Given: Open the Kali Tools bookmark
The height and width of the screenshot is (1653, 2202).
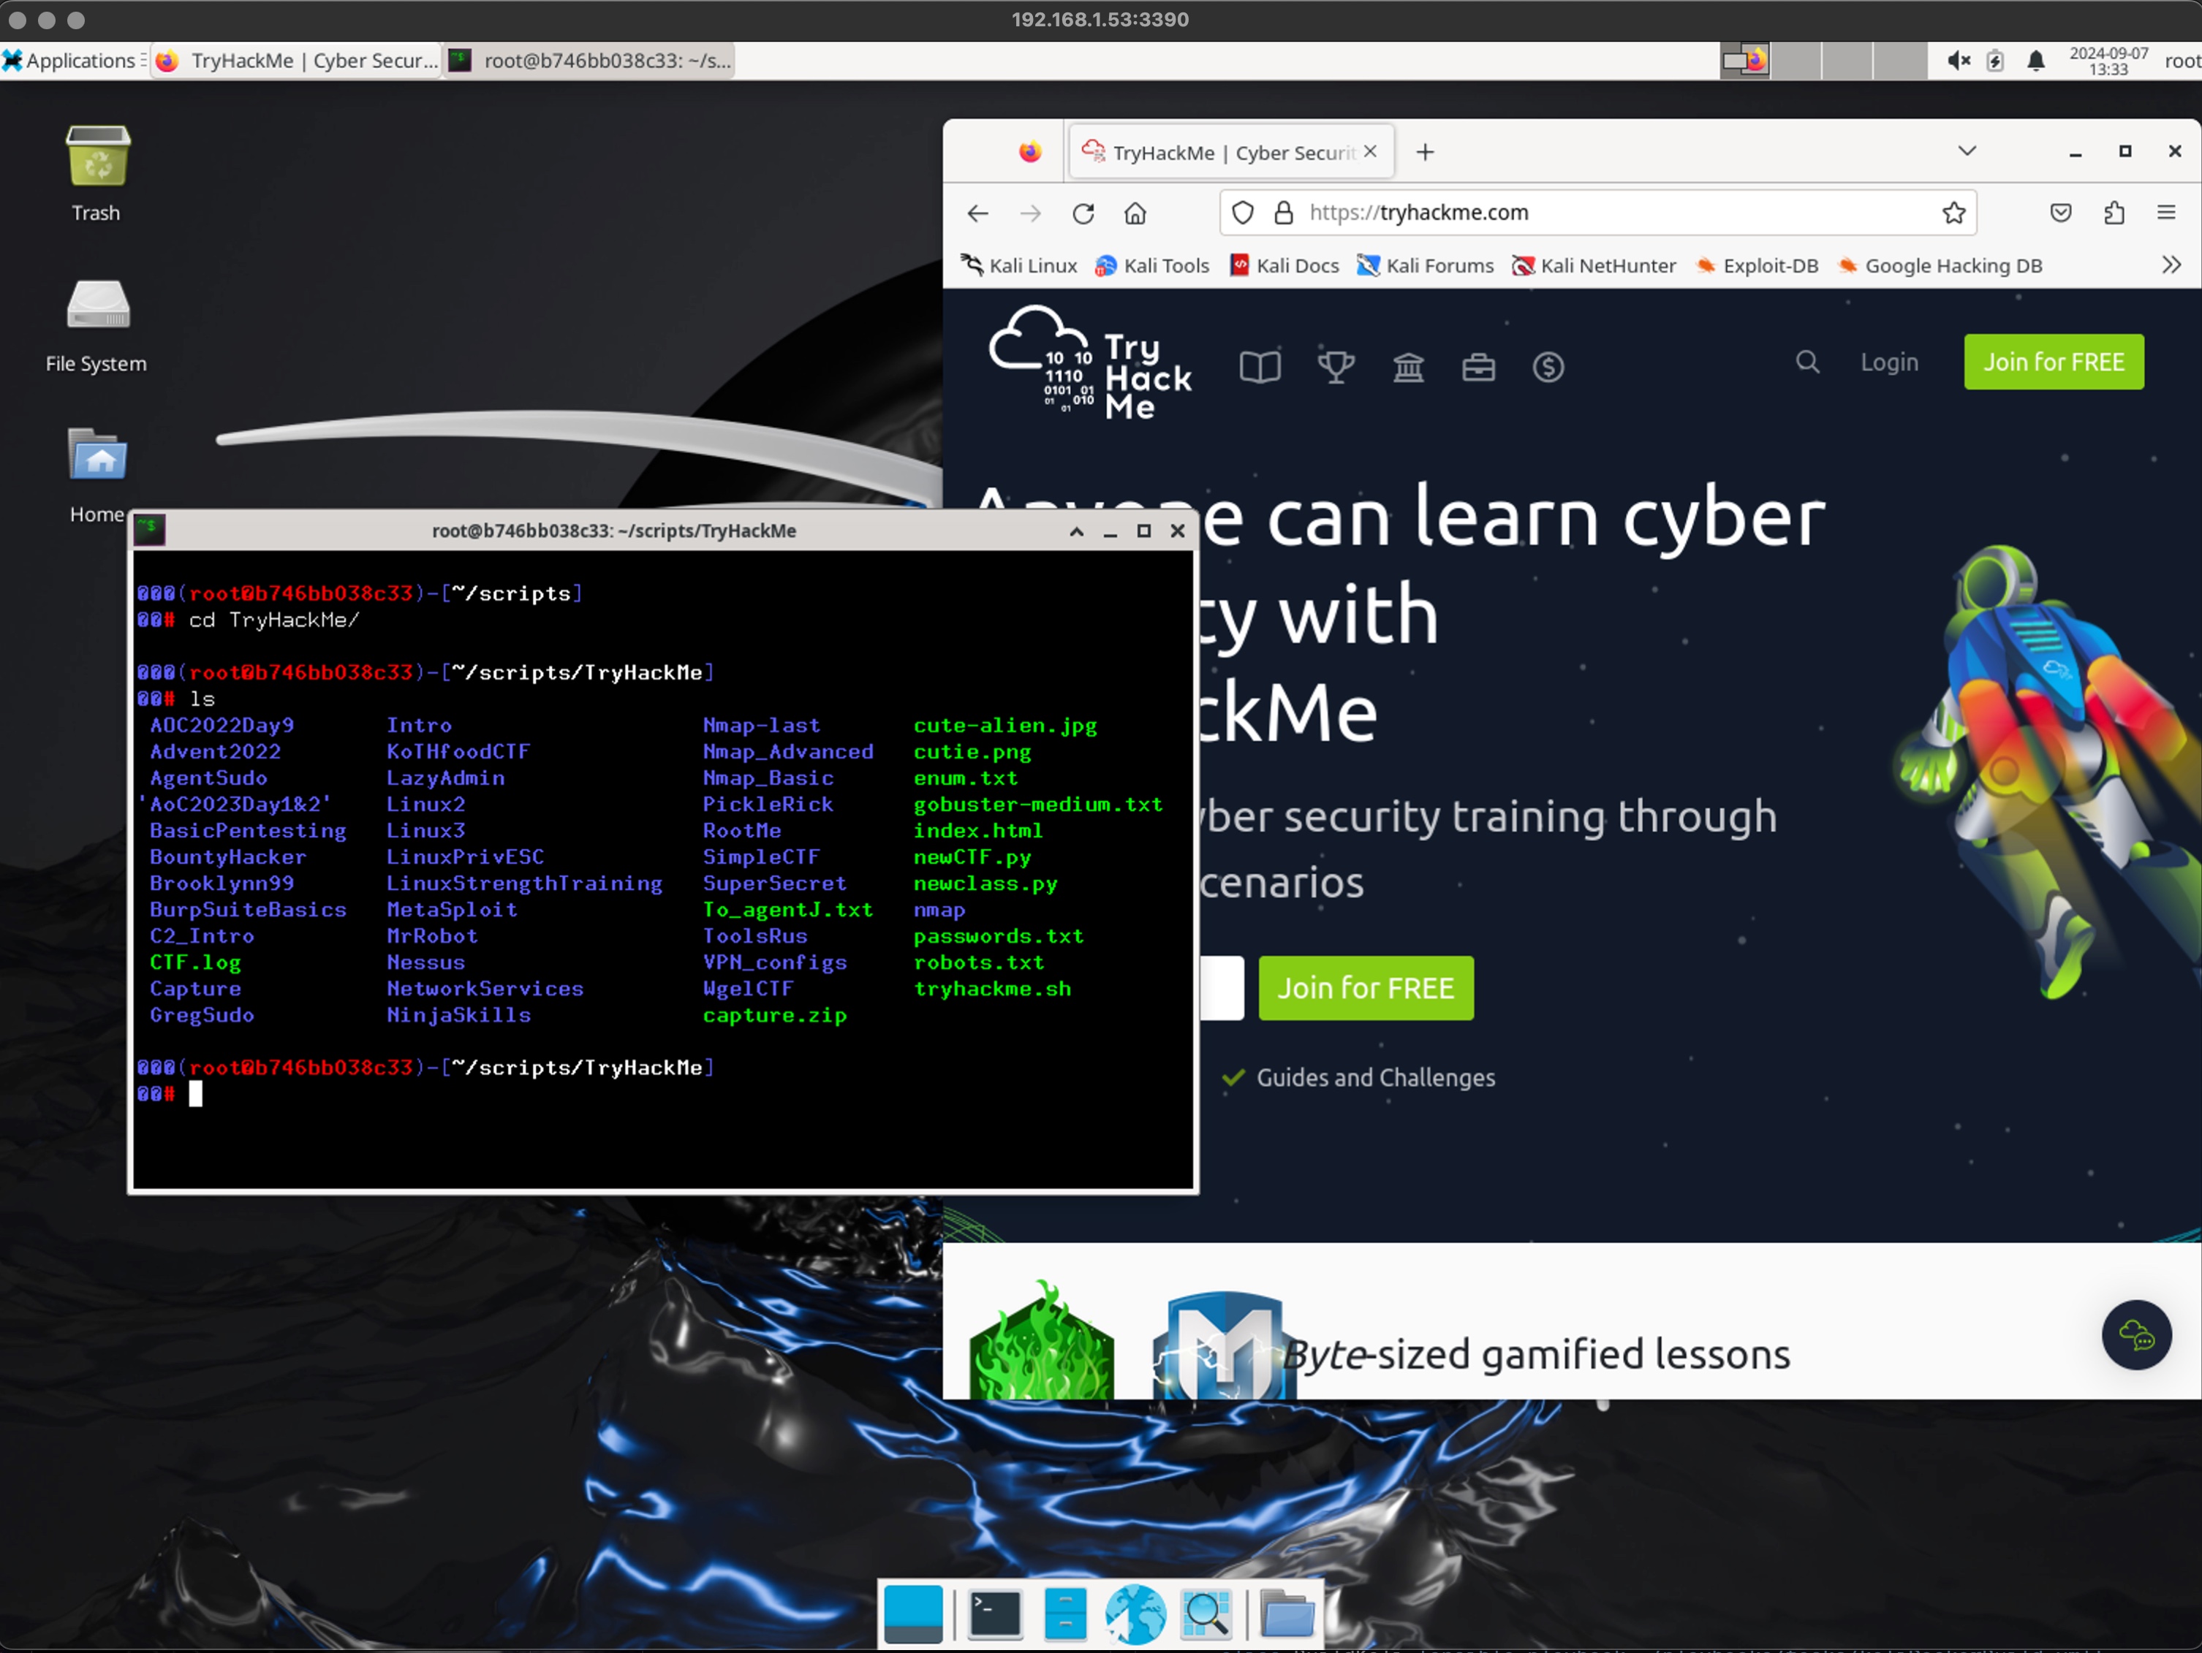Looking at the screenshot, I should point(1151,266).
